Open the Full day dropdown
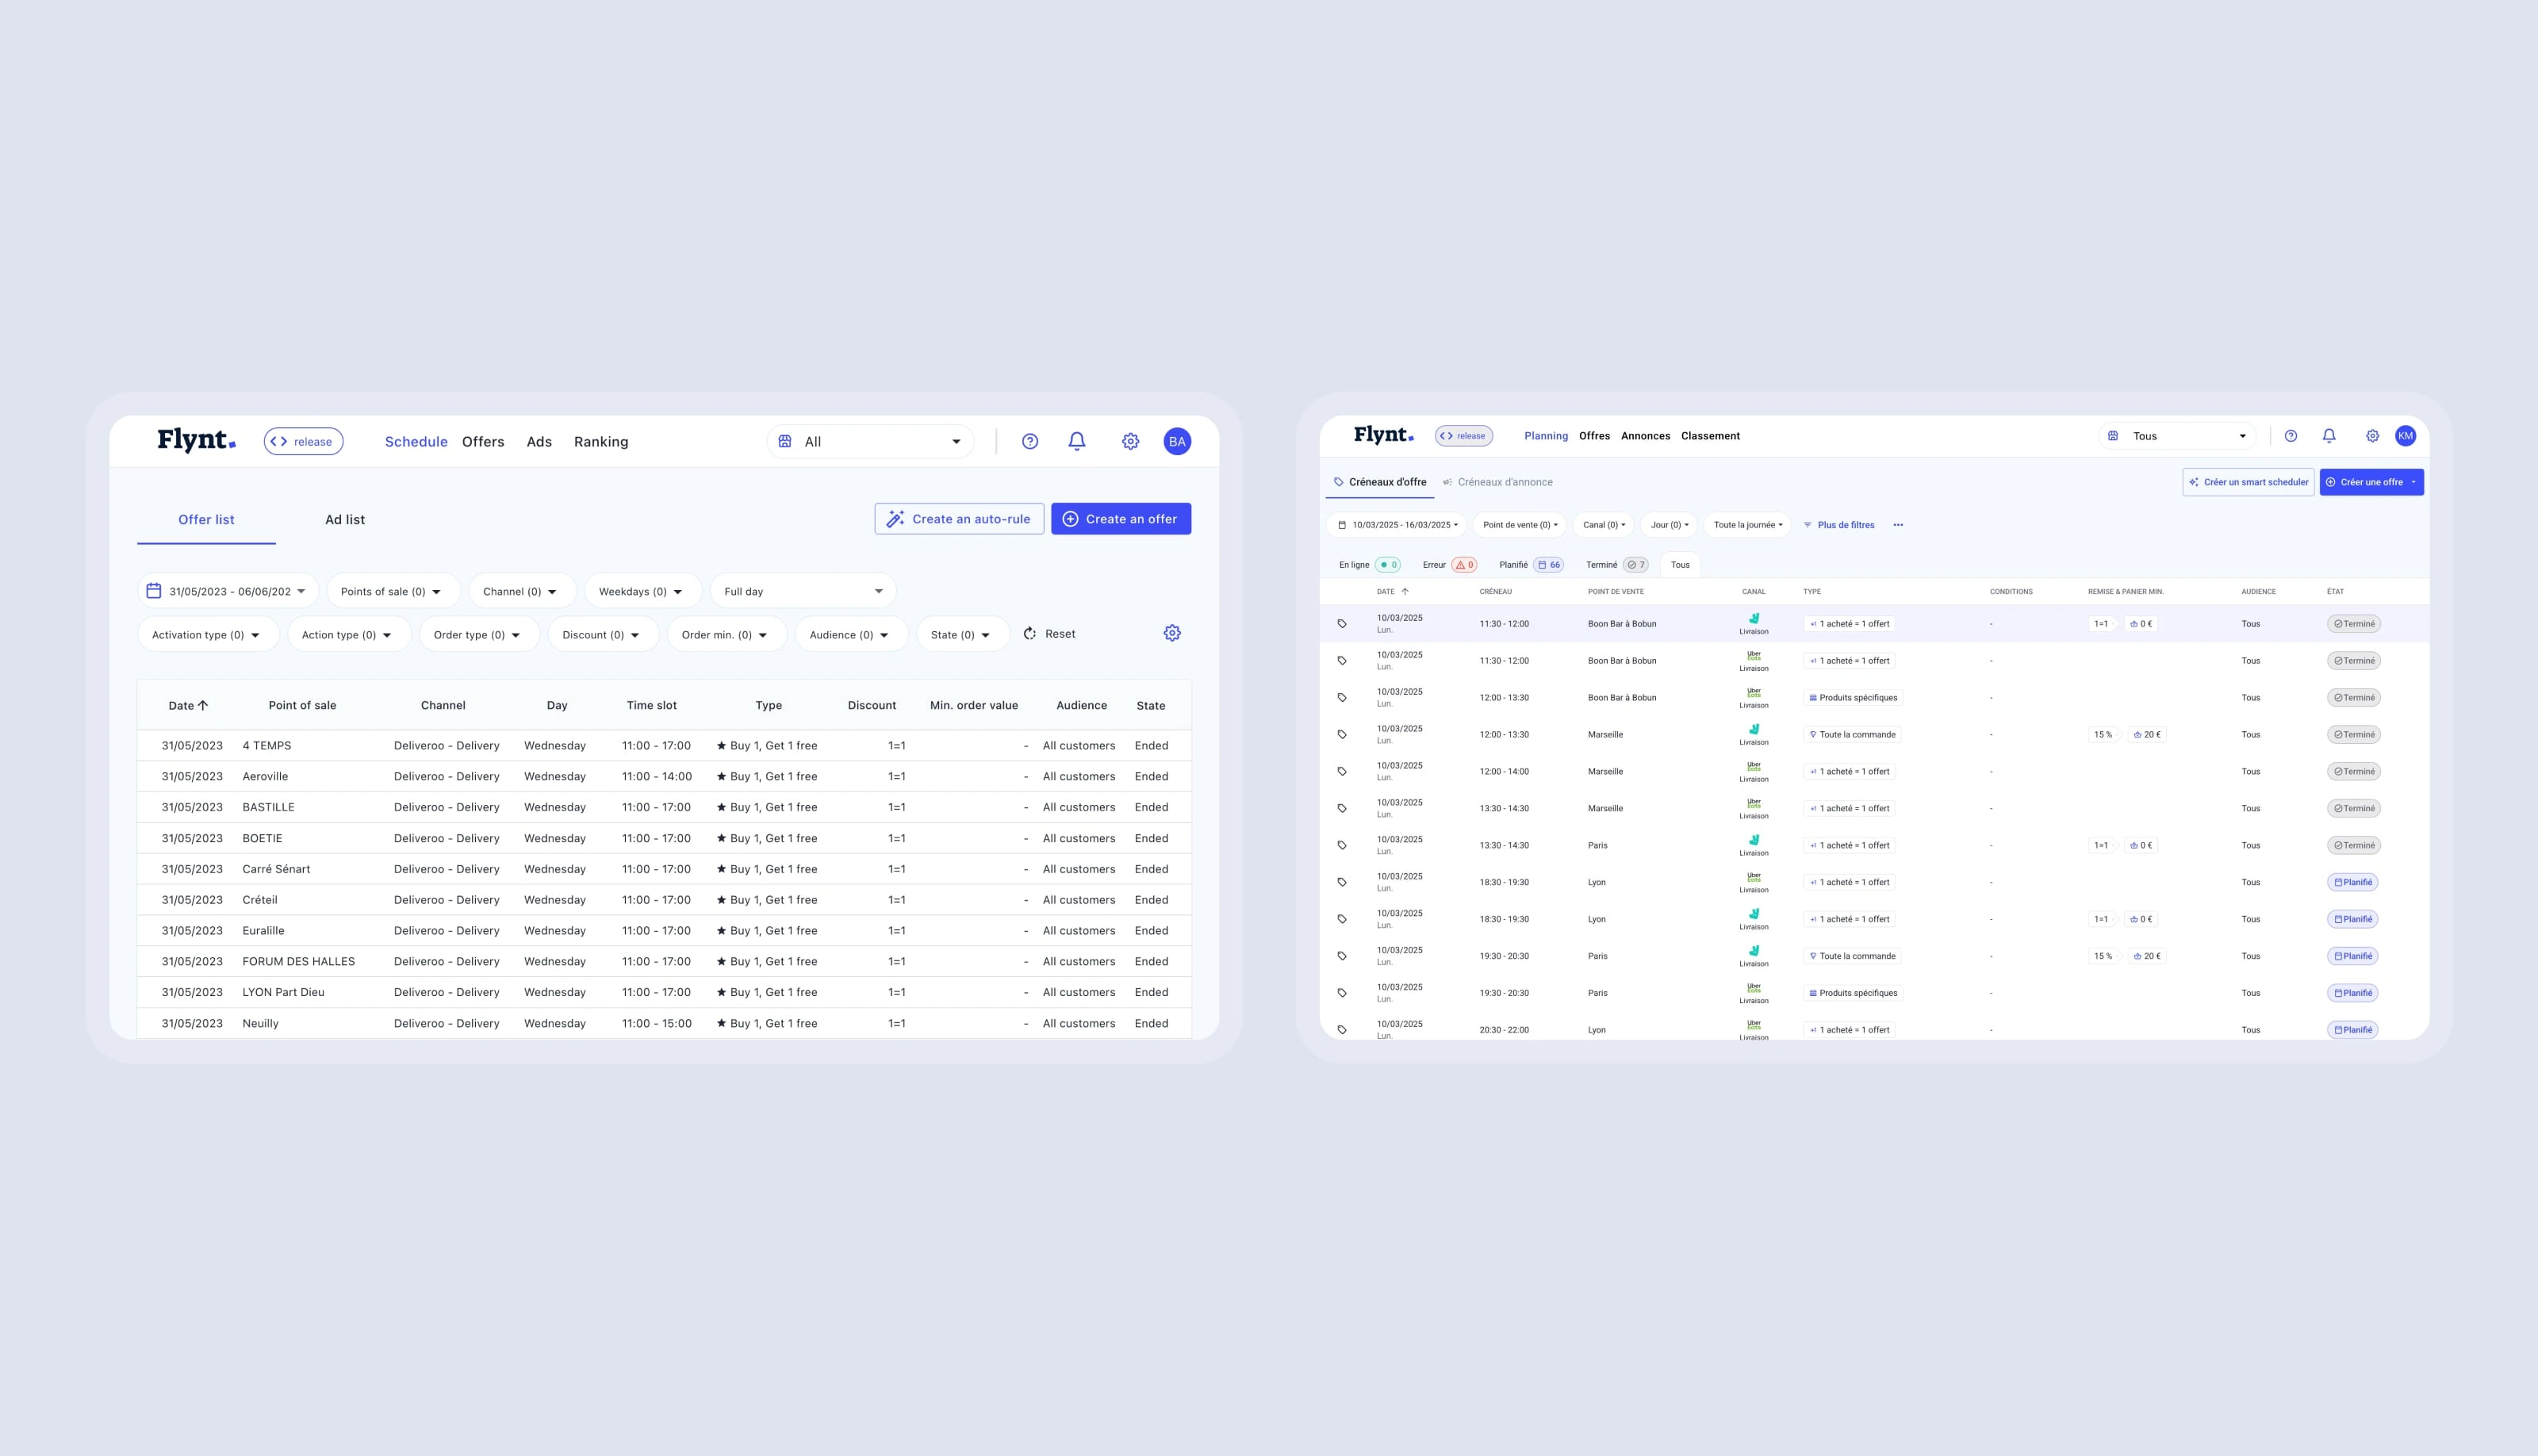Image resolution: width=2538 pixels, height=1456 pixels. (802, 591)
